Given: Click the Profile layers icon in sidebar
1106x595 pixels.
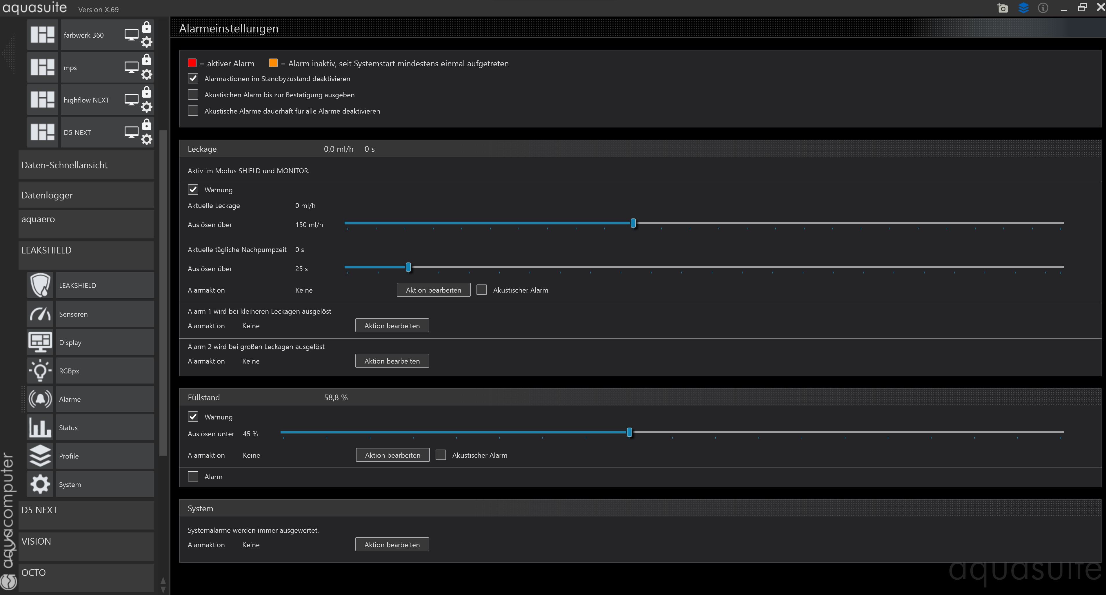Looking at the screenshot, I should coord(40,456).
